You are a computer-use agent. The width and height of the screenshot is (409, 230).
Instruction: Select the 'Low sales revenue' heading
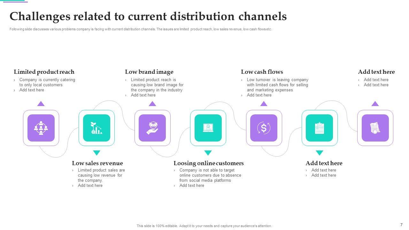click(97, 163)
